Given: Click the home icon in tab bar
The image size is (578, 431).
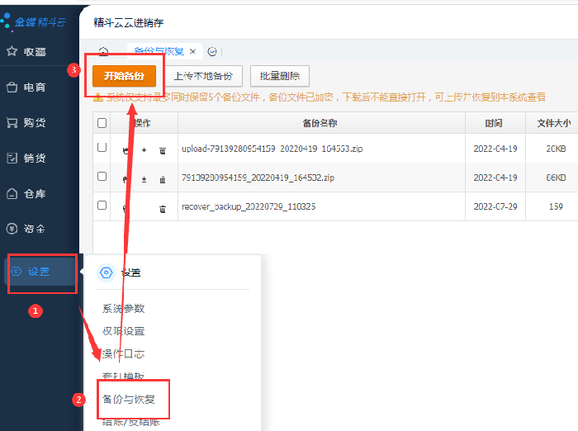Looking at the screenshot, I should click(103, 52).
